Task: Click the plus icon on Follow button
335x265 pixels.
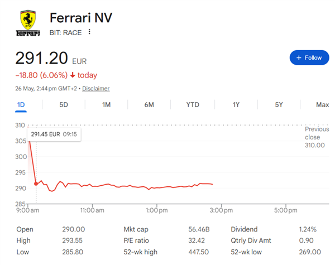Action: click(x=299, y=58)
